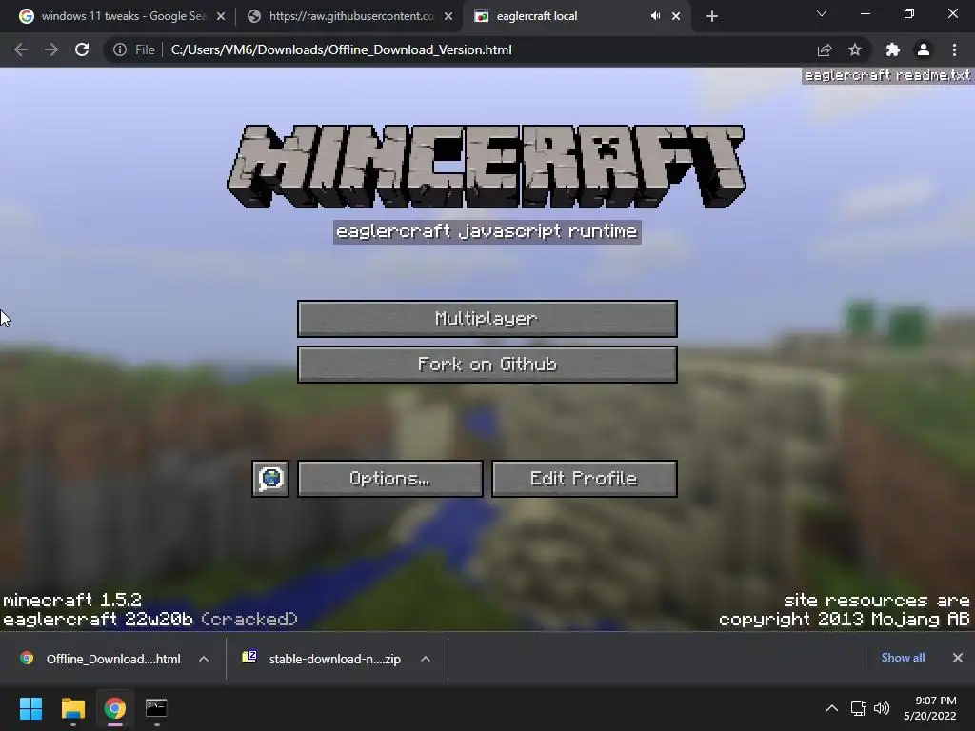Click the eaglercraft 22w20b (cracked) text
The height and width of the screenshot is (731, 975).
click(150, 619)
